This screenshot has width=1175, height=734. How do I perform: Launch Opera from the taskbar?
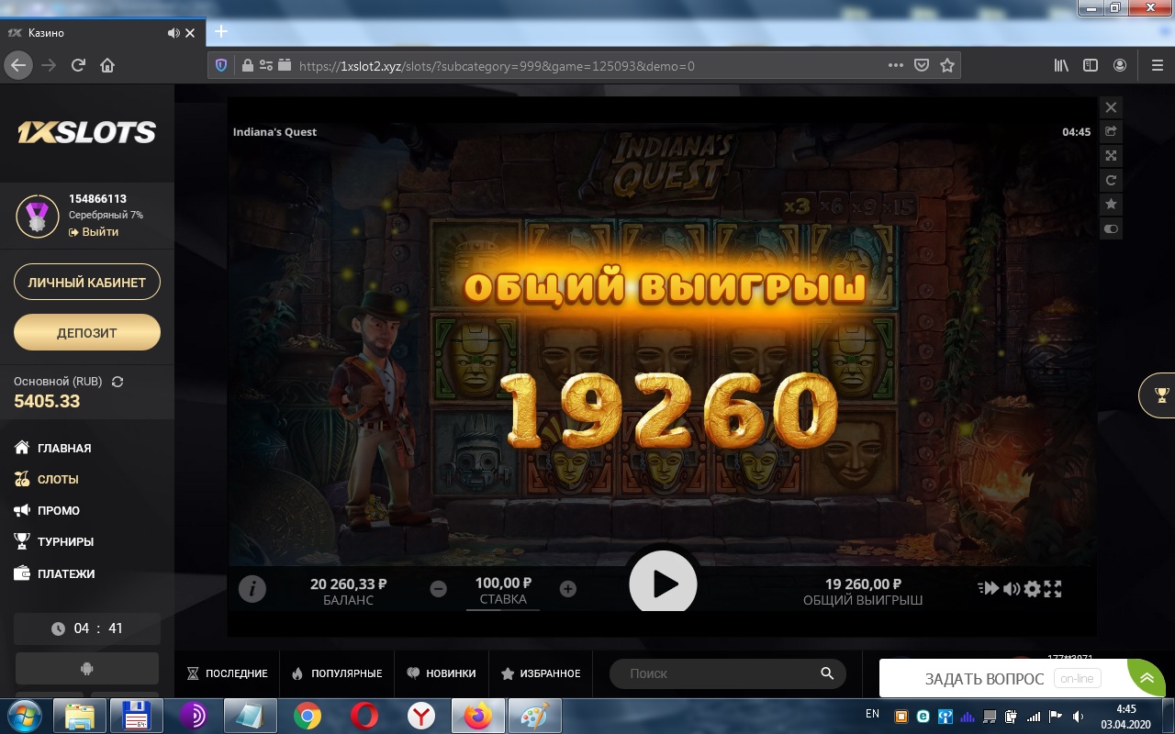(x=364, y=716)
